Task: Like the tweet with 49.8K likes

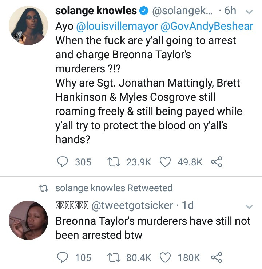Action: point(165,162)
